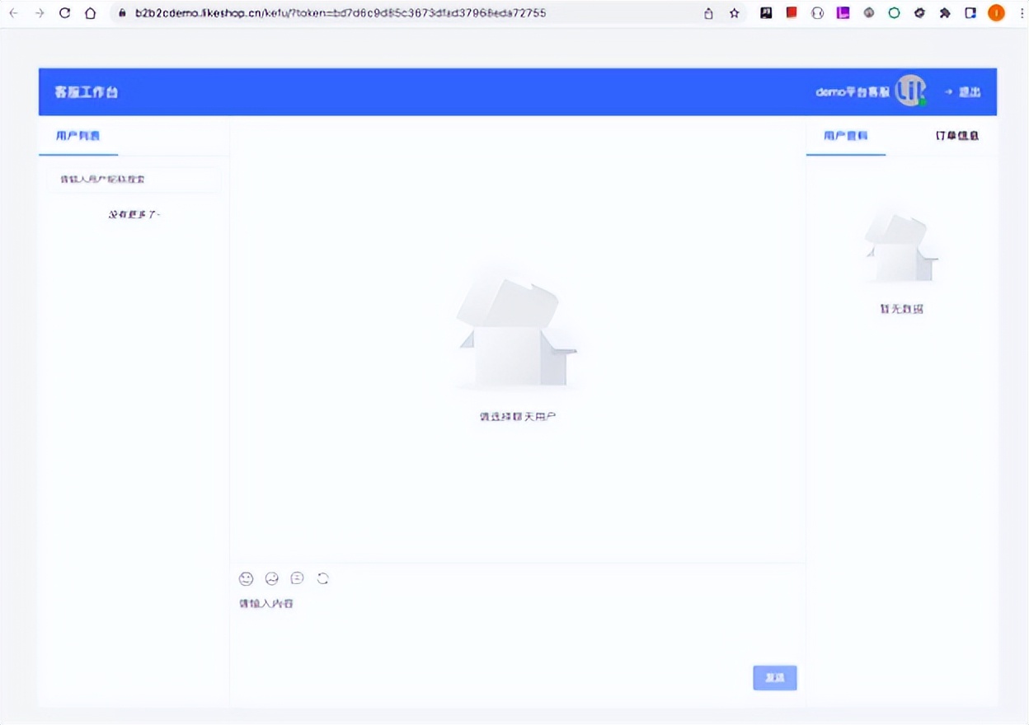Viewport: 1029px width, 725px height.
Task: Click the image upload icon in chat toolbar
Action: click(x=272, y=578)
